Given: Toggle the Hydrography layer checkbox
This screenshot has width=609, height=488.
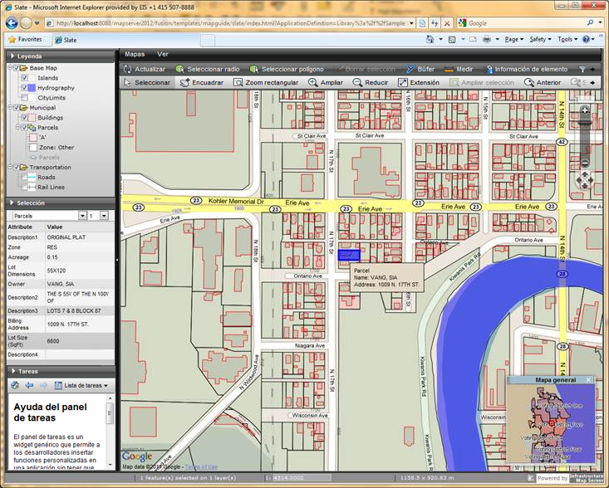Looking at the screenshot, I should click(24, 88).
